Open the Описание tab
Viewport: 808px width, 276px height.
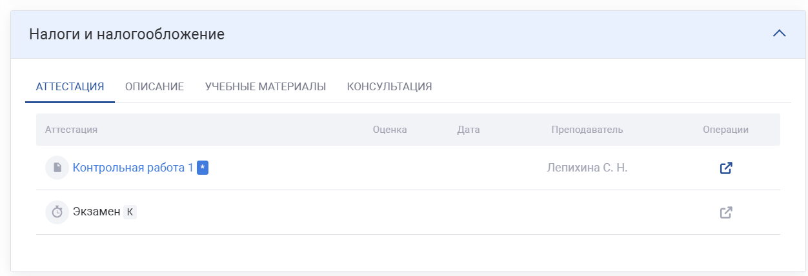coord(154,86)
